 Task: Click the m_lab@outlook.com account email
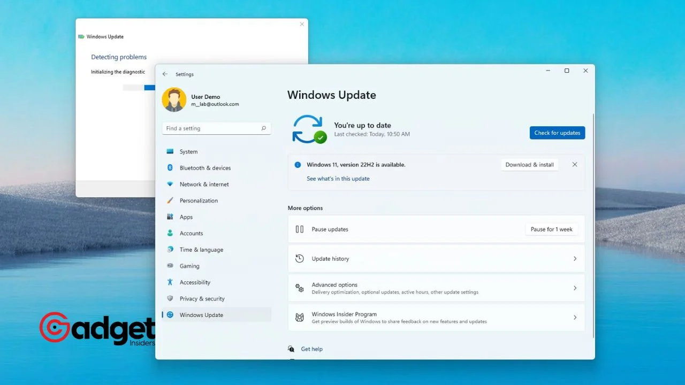[x=215, y=104]
